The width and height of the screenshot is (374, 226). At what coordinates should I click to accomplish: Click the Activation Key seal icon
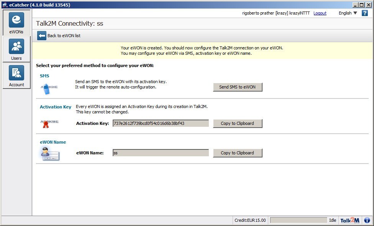point(49,124)
